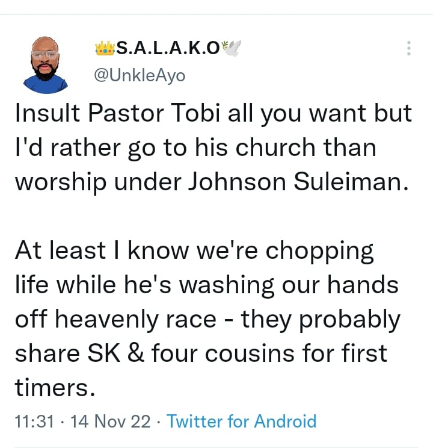The image size is (433, 448).
Task: Click the dove emoji after S.A.L.A.K.O
Action: pyautogui.click(x=232, y=48)
